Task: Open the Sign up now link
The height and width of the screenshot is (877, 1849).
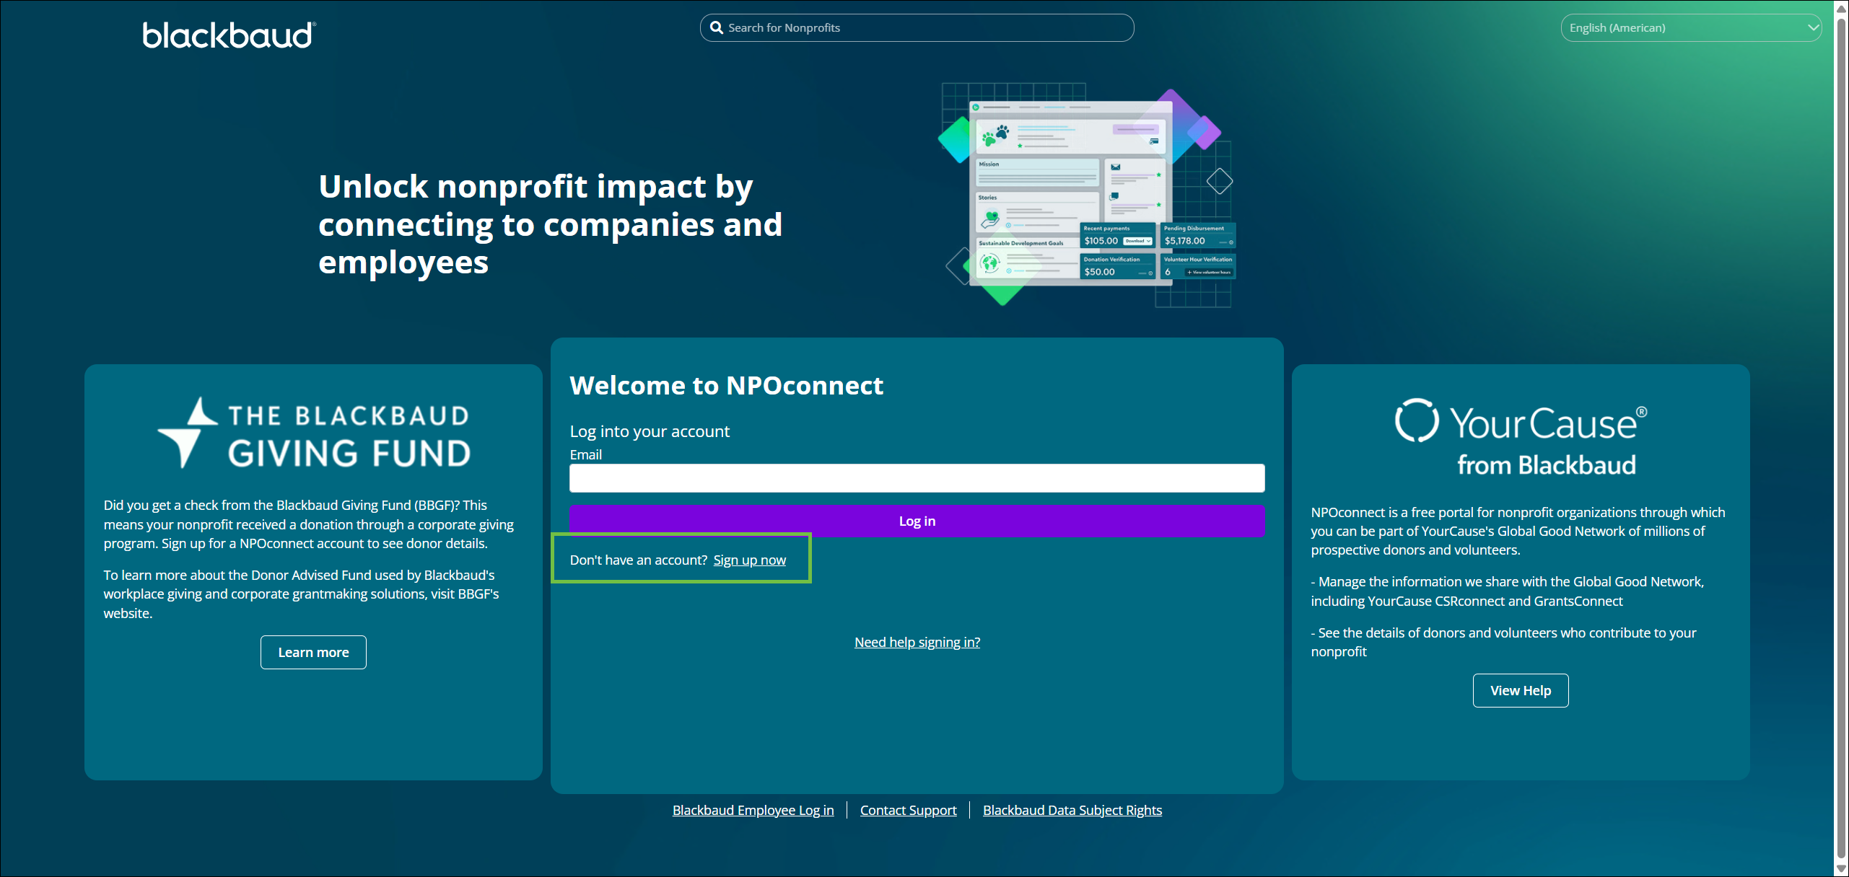Action: click(749, 560)
